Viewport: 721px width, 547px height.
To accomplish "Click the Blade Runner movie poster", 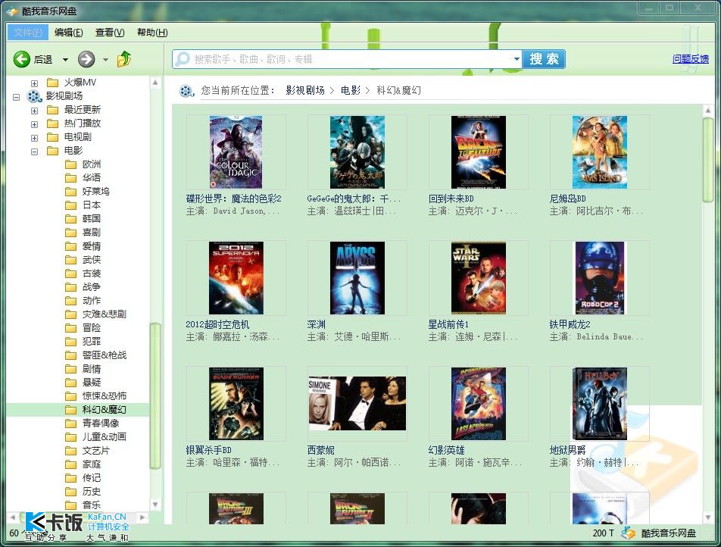I will pyautogui.click(x=236, y=404).
